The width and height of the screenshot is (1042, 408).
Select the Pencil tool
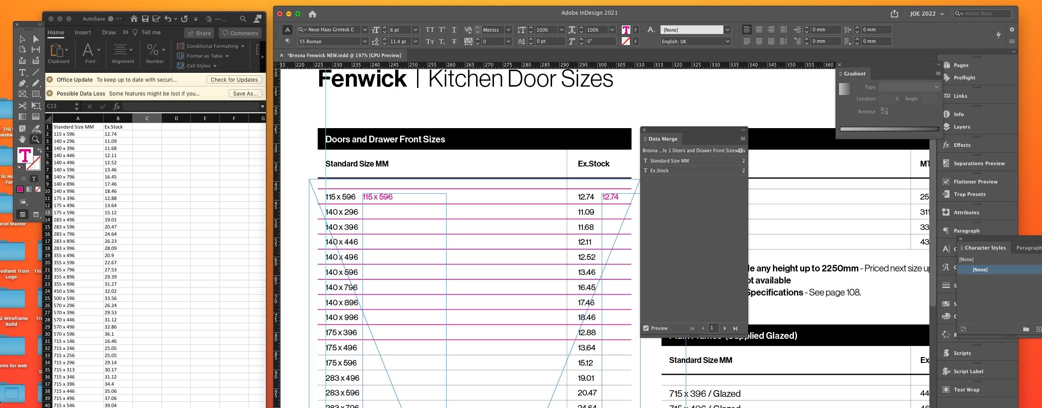(x=36, y=83)
